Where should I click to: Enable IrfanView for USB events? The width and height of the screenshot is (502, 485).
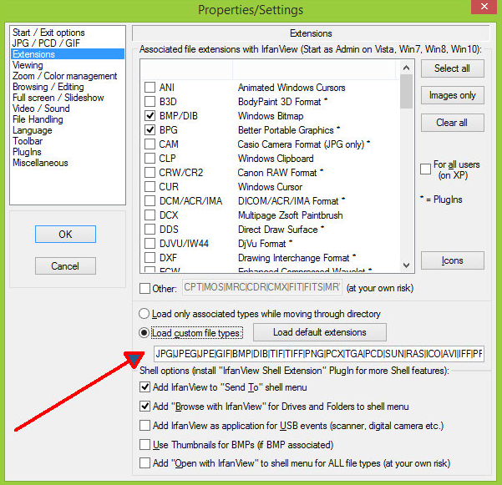145,426
